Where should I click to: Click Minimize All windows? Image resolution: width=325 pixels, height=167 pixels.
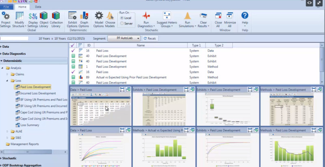(230, 19)
